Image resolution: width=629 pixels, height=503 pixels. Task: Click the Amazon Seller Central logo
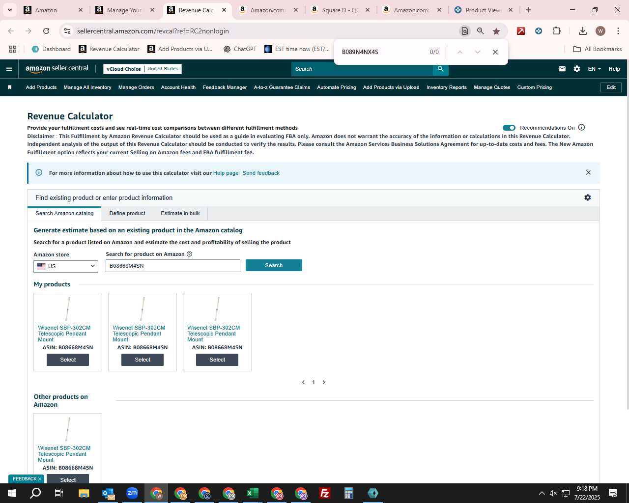pyautogui.click(x=57, y=69)
